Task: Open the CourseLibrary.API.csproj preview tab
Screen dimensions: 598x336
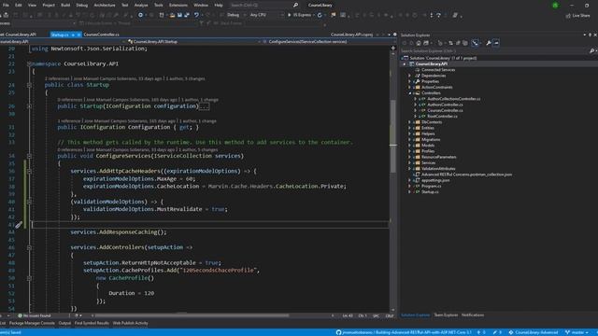Action: pos(351,35)
